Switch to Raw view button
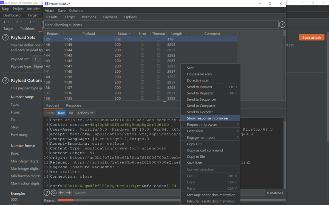 [61, 113]
